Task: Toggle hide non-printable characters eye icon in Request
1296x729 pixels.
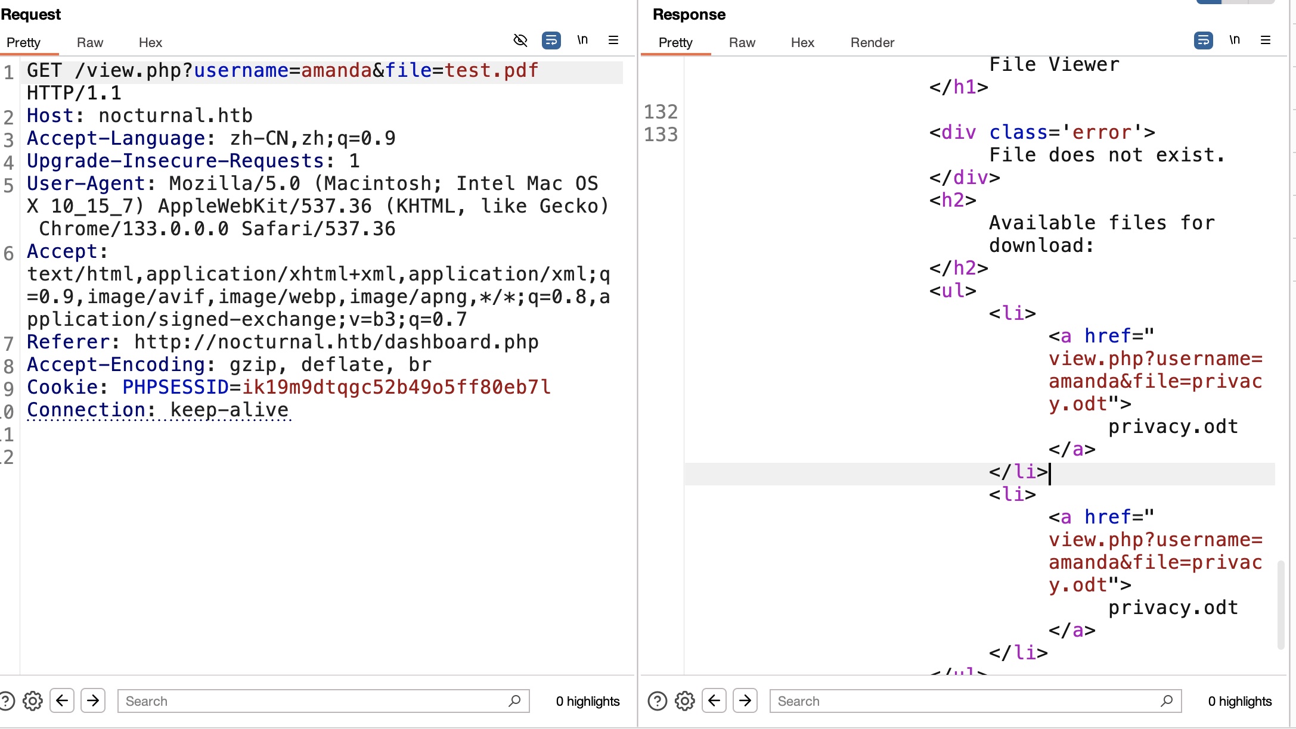Action: coord(520,40)
